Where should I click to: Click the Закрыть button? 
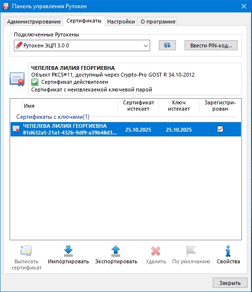click(x=230, y=283)
